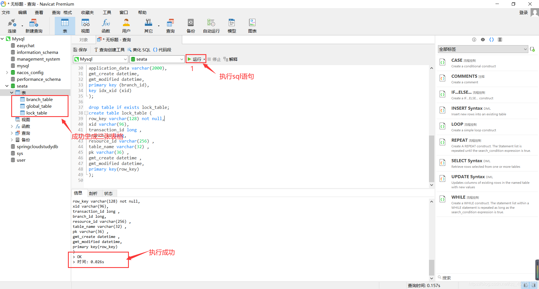Image resolution: width=539 pixels, height=289 pixels.
Task: Click the Connection toolbar icon
Action: tap(12, 26)
